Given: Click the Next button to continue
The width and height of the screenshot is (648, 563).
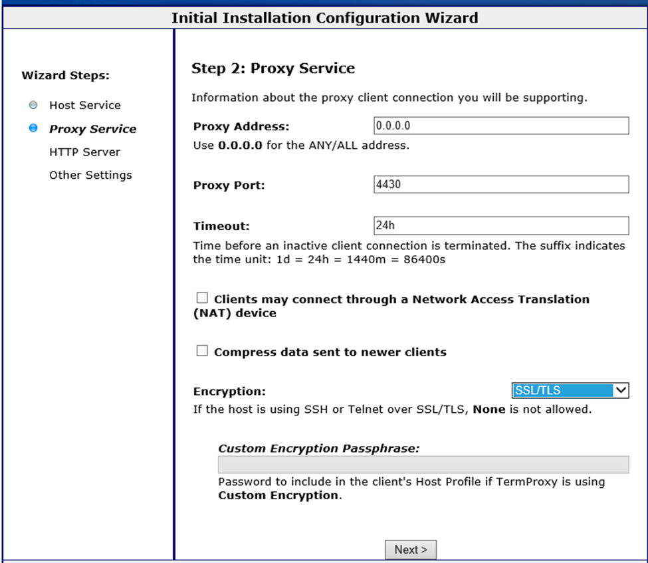Looking at the screenshot, I should pos(410,549).
